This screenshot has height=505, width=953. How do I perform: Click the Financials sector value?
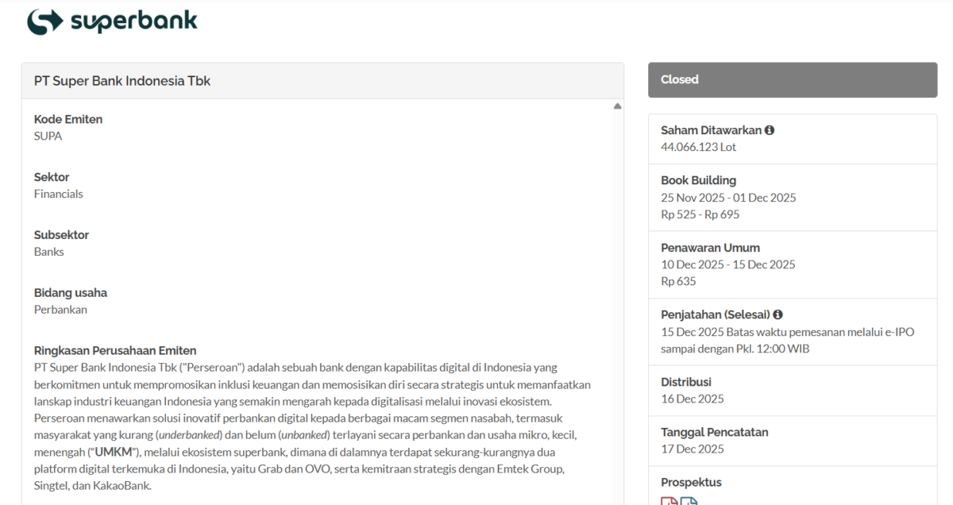(x=58, y=194)
